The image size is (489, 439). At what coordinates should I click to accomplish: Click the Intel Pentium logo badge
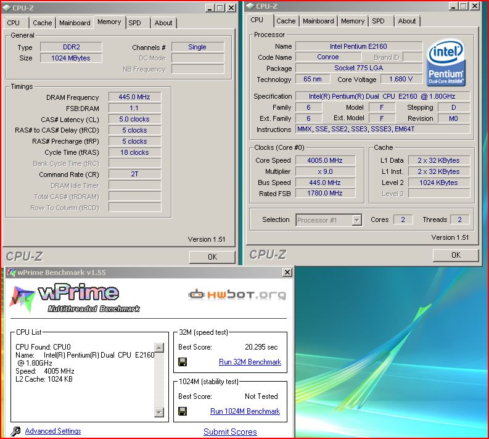tap(446, 62)
